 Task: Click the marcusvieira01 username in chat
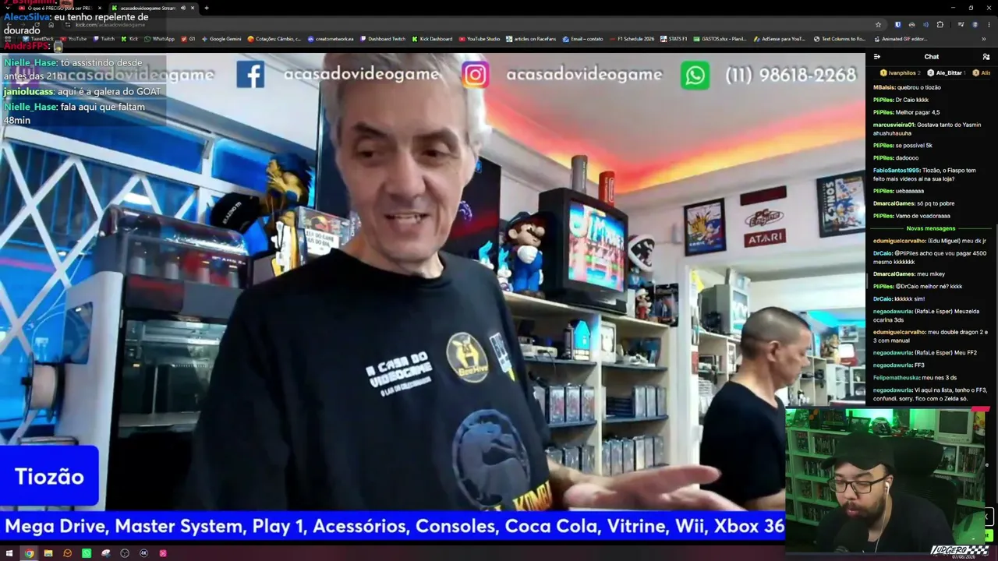click(894, 125)
